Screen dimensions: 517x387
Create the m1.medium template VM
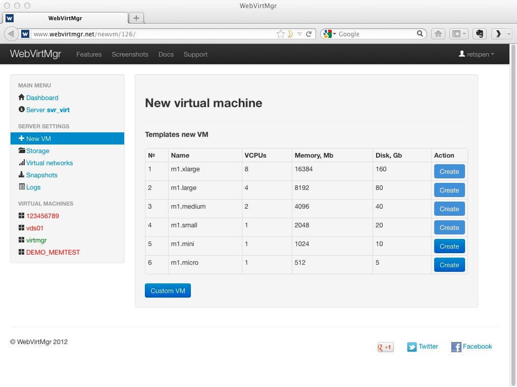449,209
